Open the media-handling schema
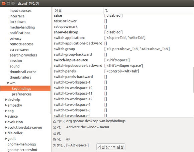This screenshot has height=152, width=194. click(22, 27)
